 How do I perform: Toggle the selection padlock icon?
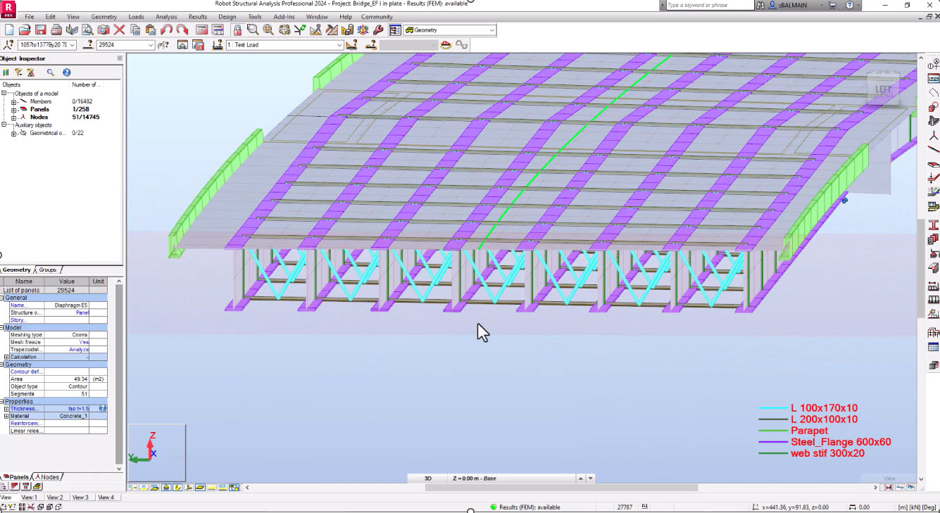coord(236,30)
